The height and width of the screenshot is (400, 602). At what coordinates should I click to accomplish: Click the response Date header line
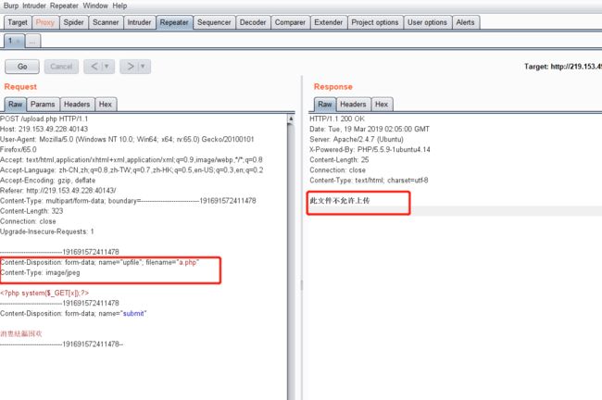[370, 129]
